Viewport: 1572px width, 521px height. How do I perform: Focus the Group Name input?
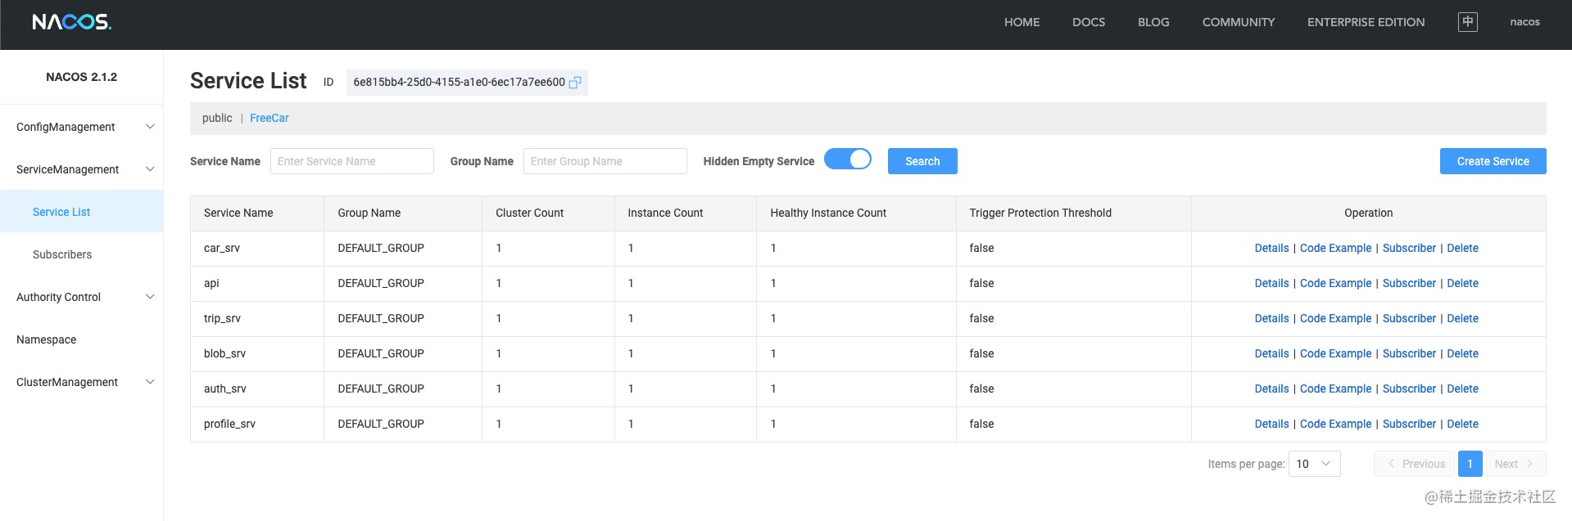tap(605, 161)
